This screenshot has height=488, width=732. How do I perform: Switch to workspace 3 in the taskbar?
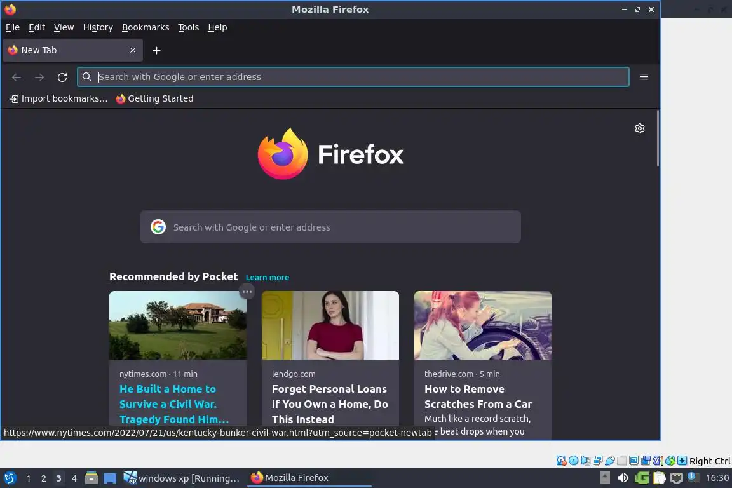pos(58,478)
